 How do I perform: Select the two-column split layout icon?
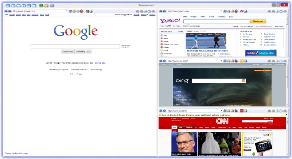tap(23, 5)
